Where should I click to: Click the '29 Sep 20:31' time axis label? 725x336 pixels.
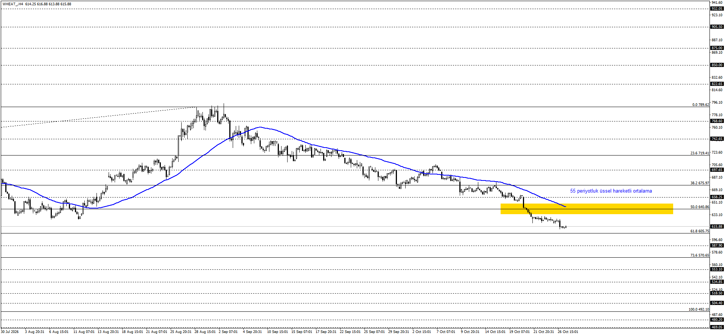(399, 332)
